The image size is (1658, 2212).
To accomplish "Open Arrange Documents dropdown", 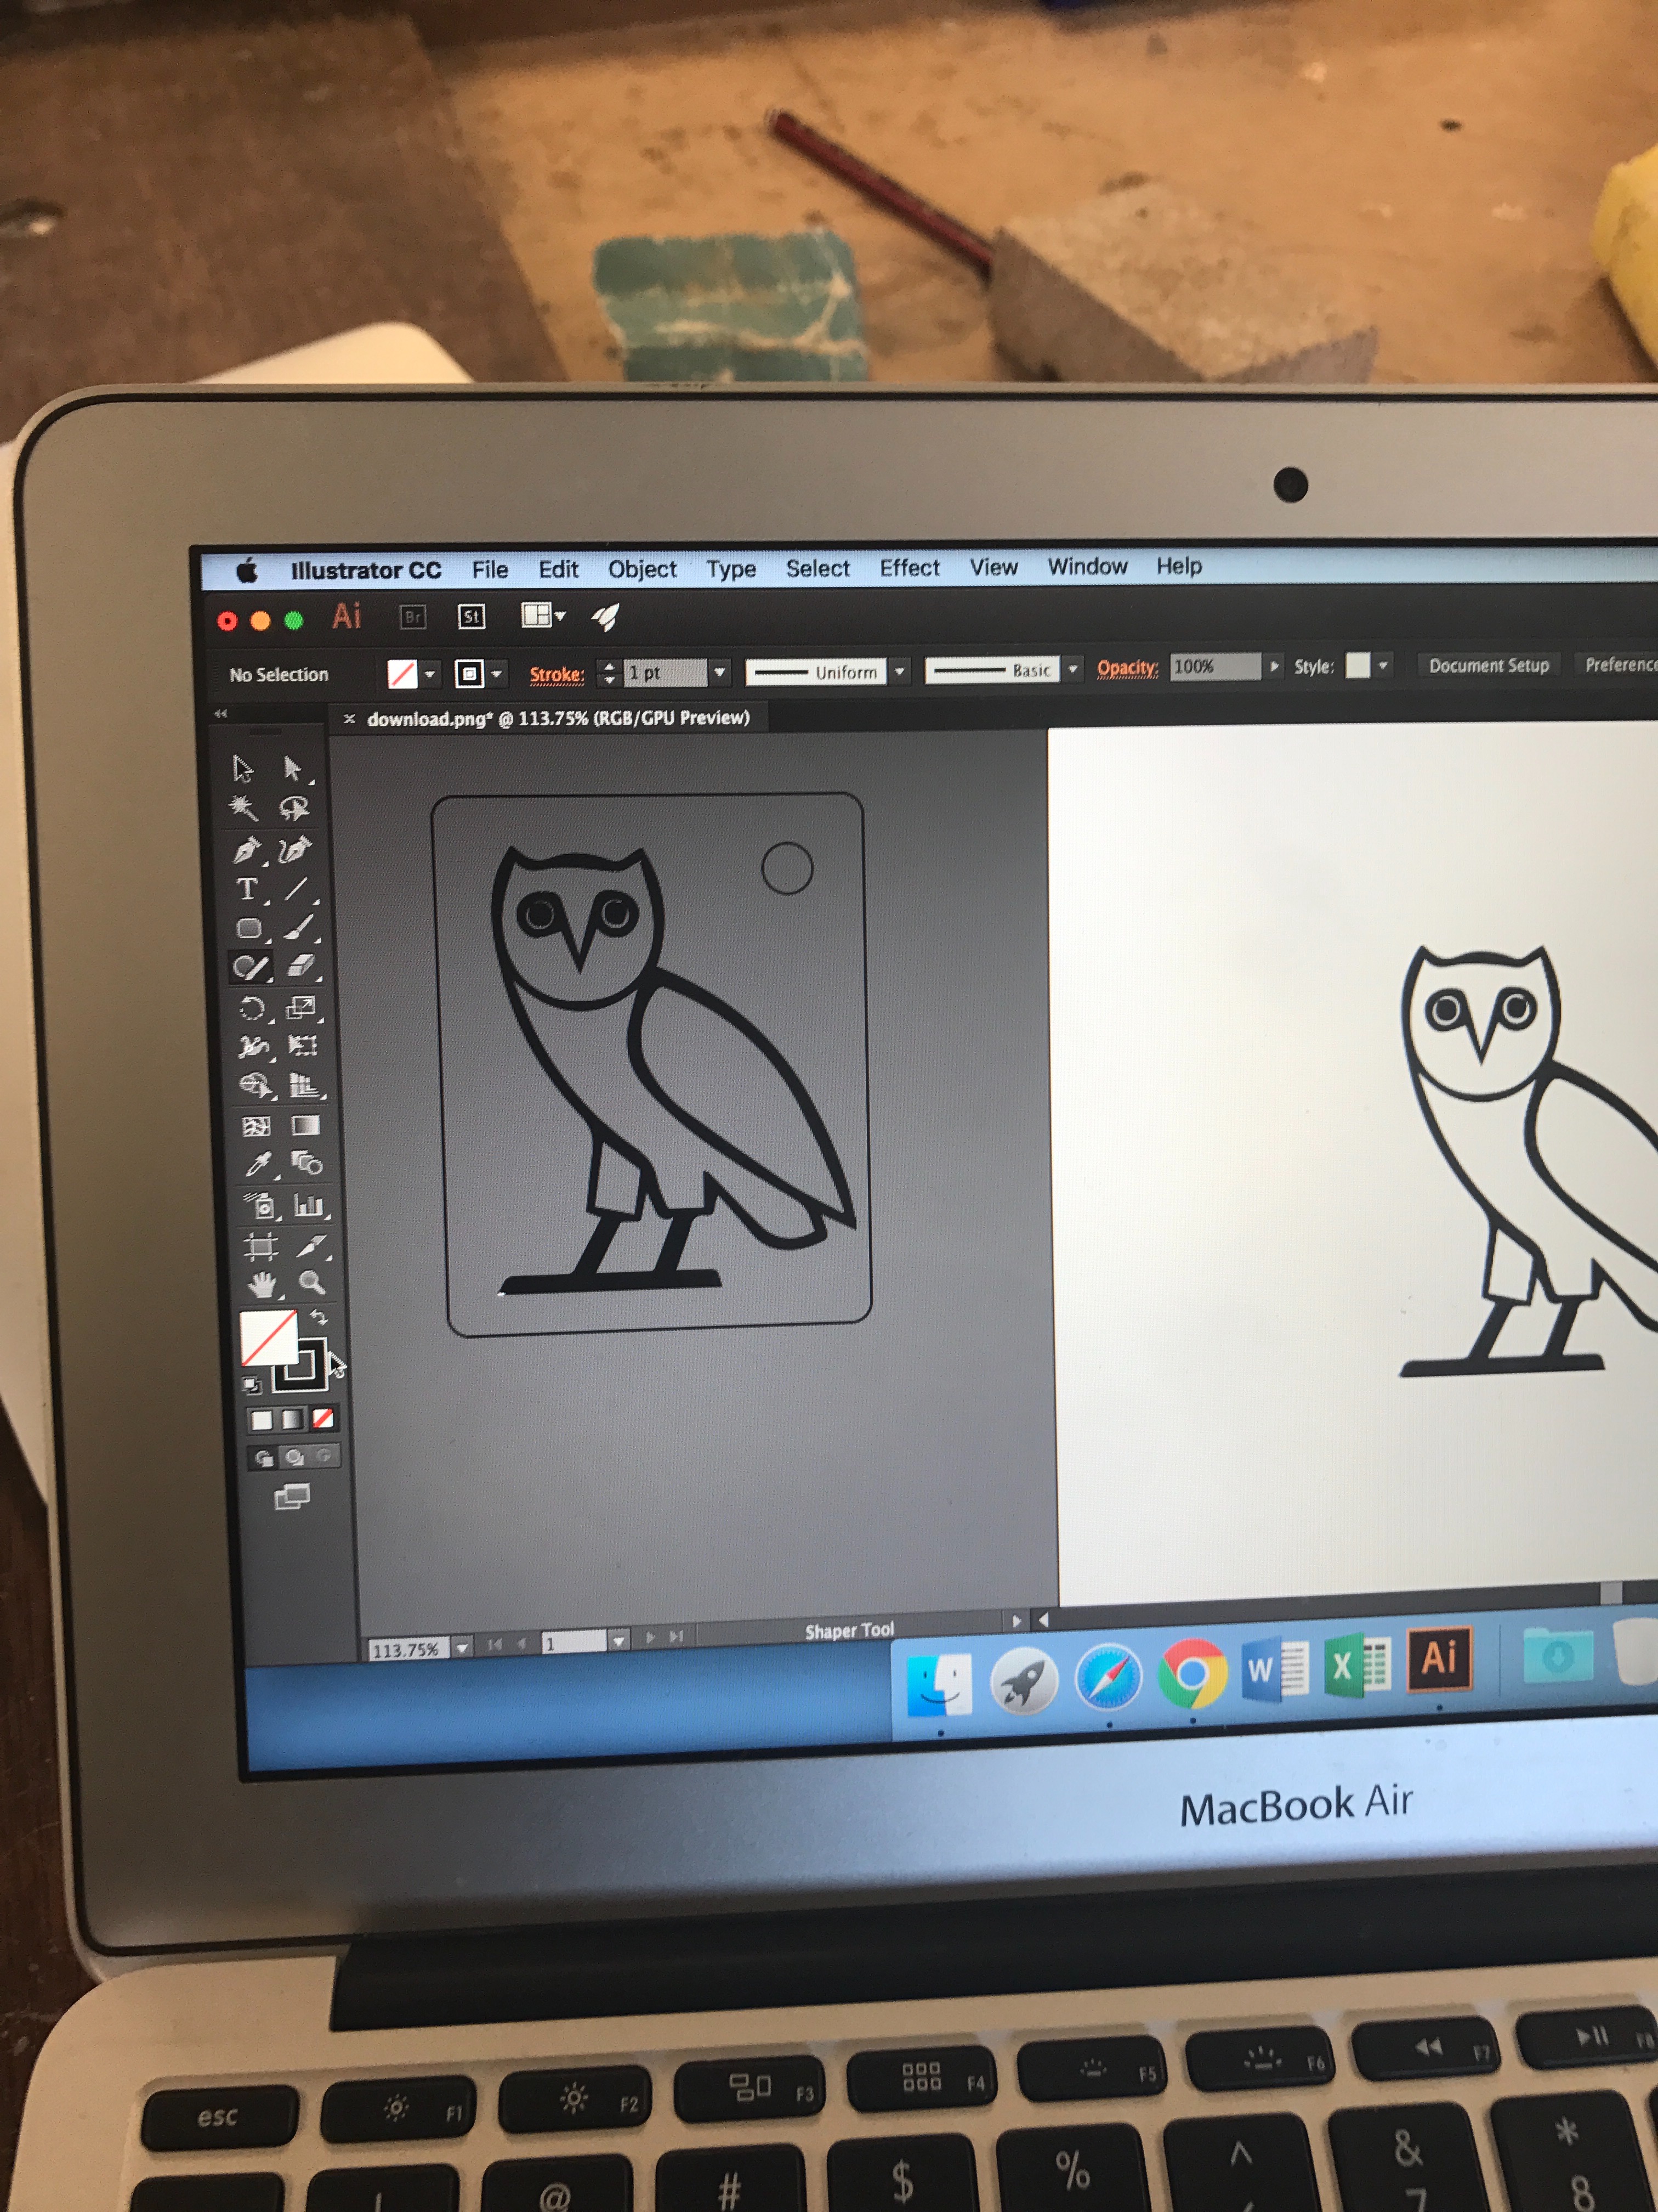I will [x=544, y=615].
